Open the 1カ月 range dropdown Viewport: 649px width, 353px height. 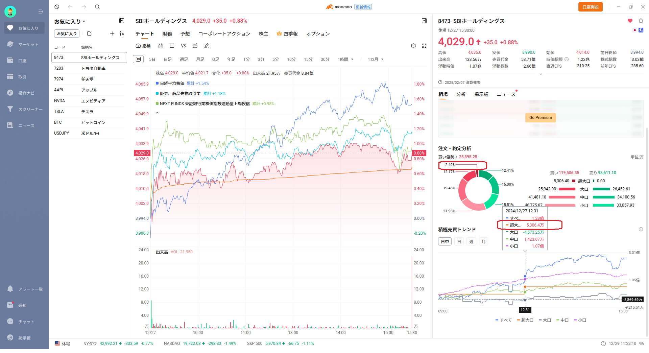376,59
